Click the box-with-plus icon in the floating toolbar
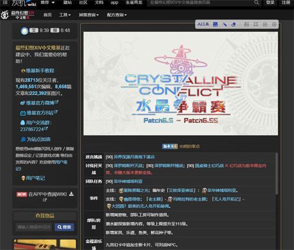 (x=265, y=24)
